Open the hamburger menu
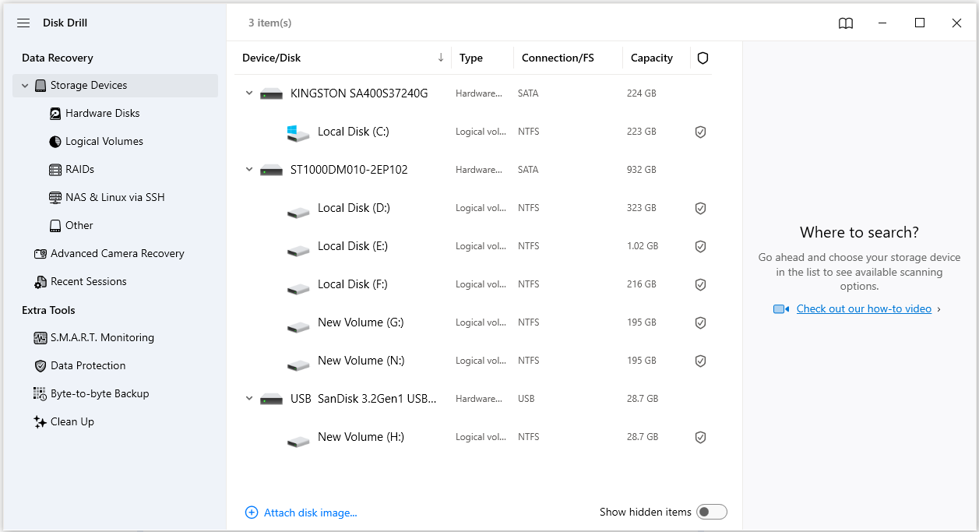 tap(23, 23)
